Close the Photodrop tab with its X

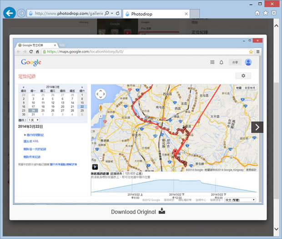186,14
